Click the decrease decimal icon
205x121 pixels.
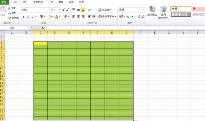143,17
